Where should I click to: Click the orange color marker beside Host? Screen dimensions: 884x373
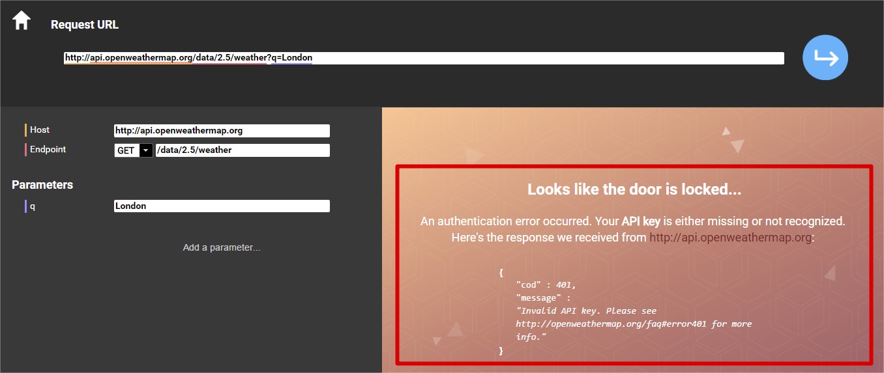point(26,130)
